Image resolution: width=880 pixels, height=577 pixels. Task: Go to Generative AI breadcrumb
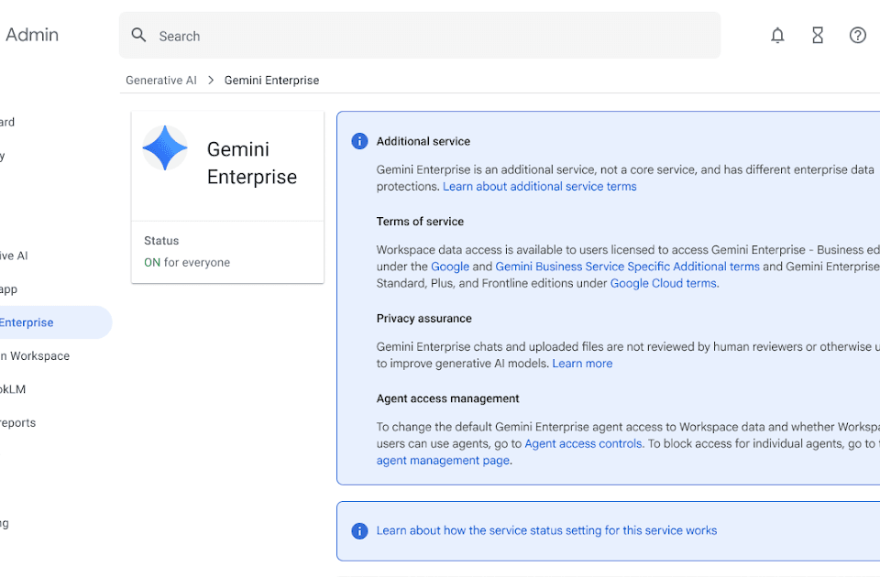(161, 81)
